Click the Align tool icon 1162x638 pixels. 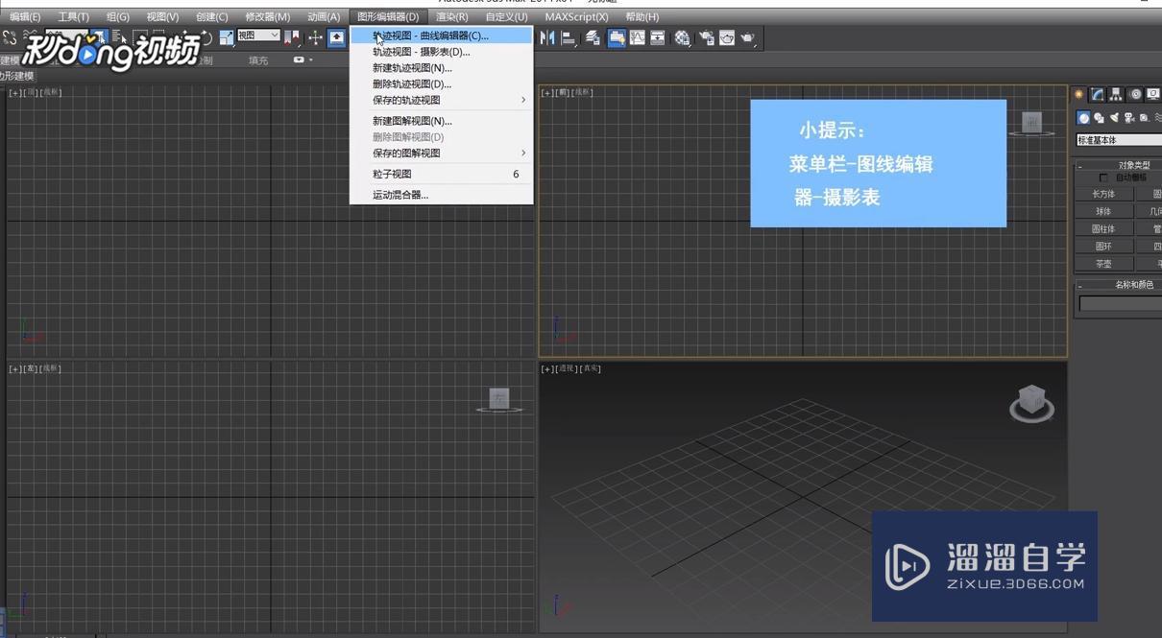click(569, 37)
